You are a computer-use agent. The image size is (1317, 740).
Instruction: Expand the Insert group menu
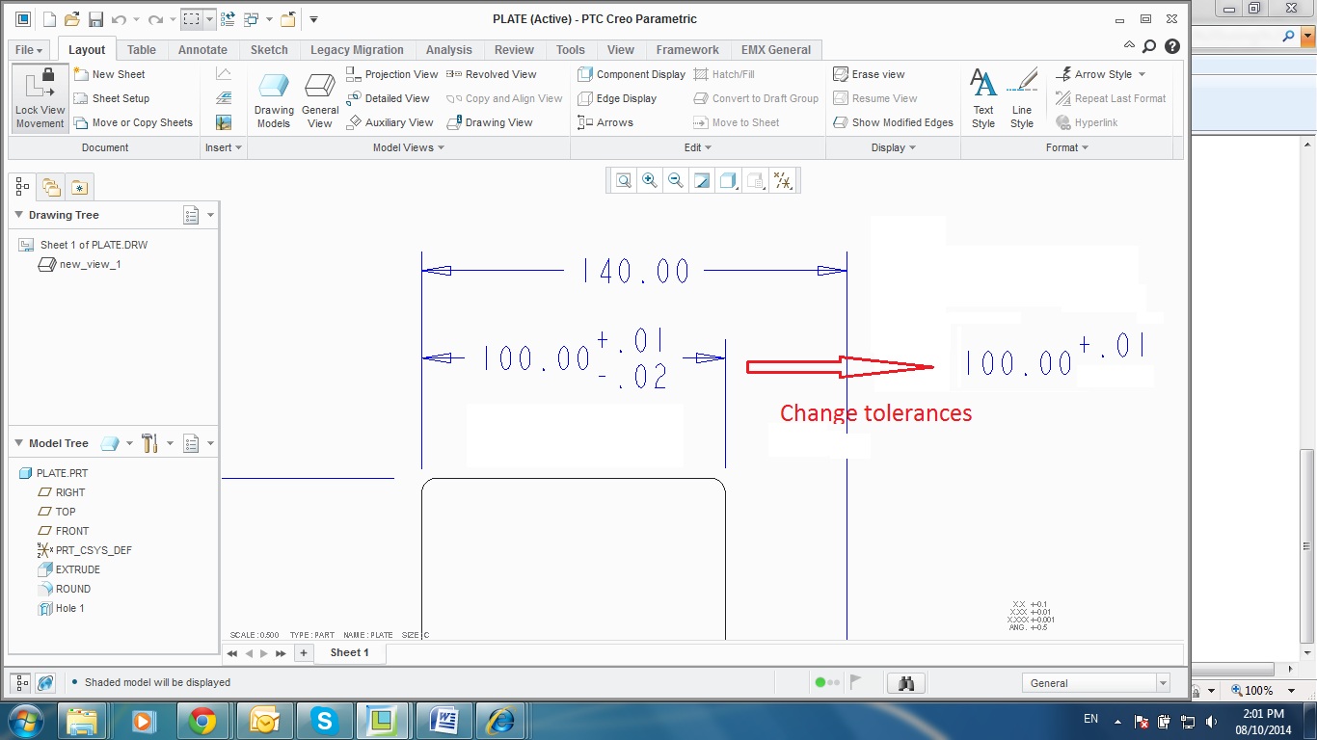[225, 147]
